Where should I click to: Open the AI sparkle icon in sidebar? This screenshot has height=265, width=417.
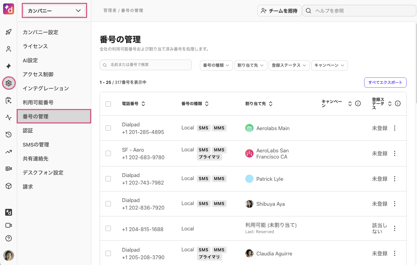9,66
